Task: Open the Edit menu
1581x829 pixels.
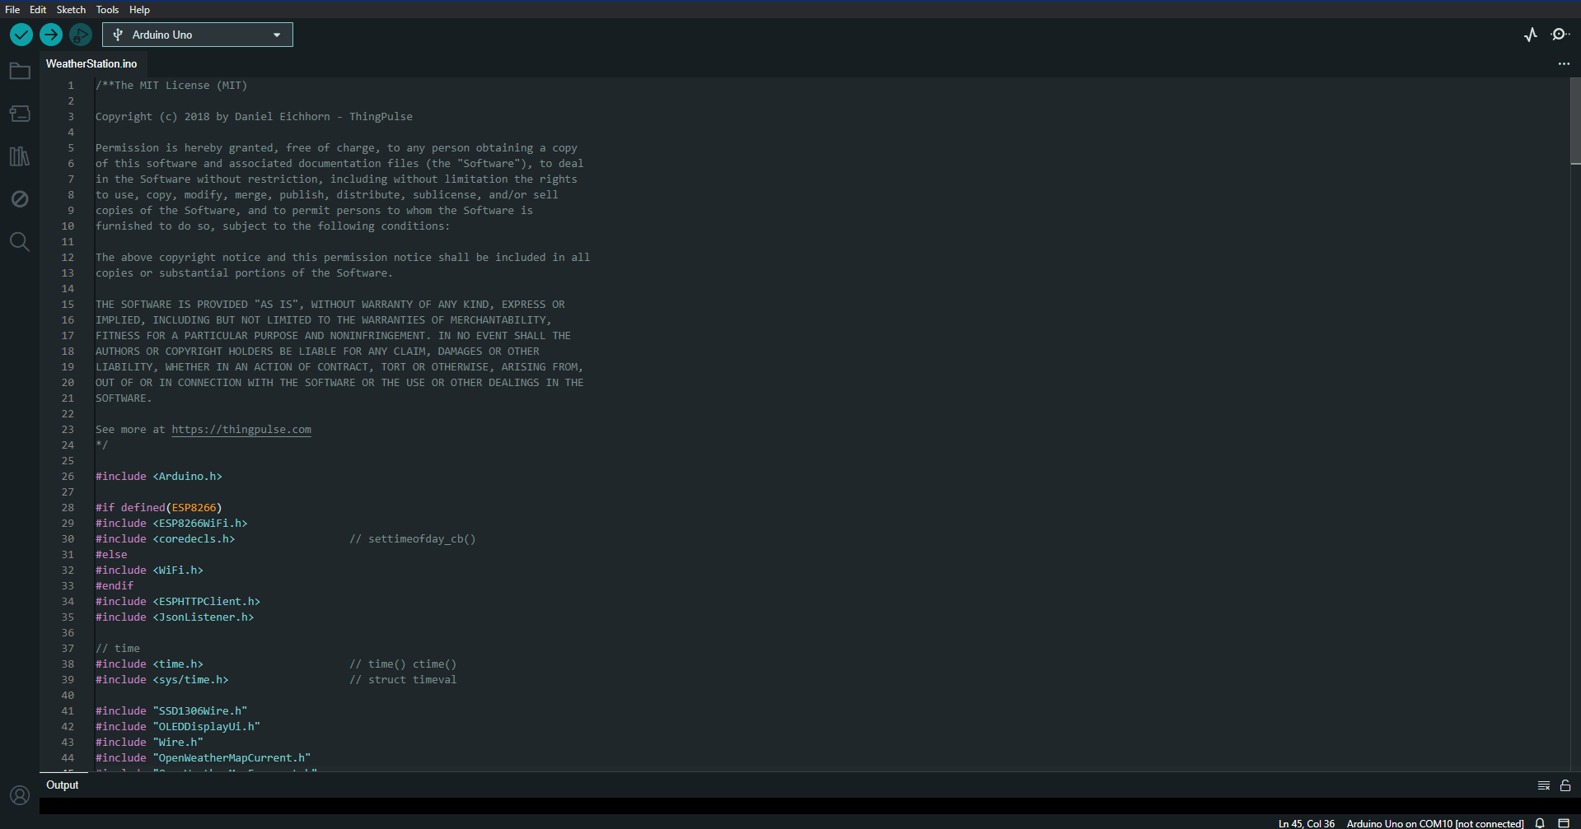Action: point(38,10)
